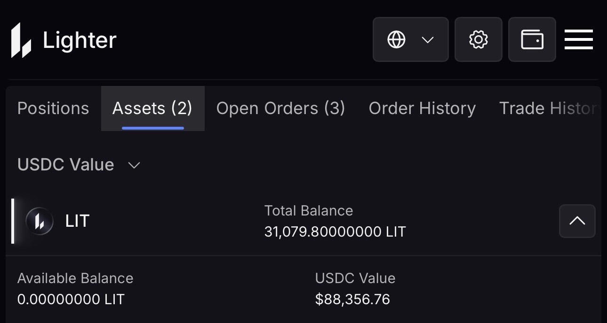Click the Lighter logo icon
Image resolution: width=607 pixels, height=323 pixels.
[x=21, y=40]
